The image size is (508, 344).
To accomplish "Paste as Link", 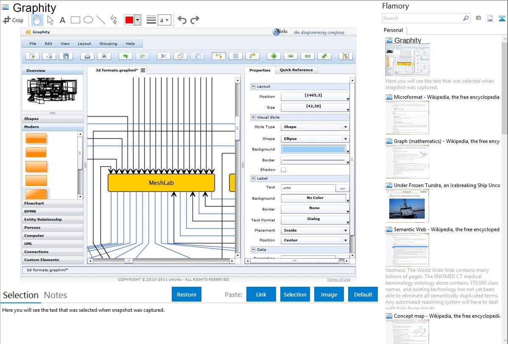I will [x=261, y=294].
